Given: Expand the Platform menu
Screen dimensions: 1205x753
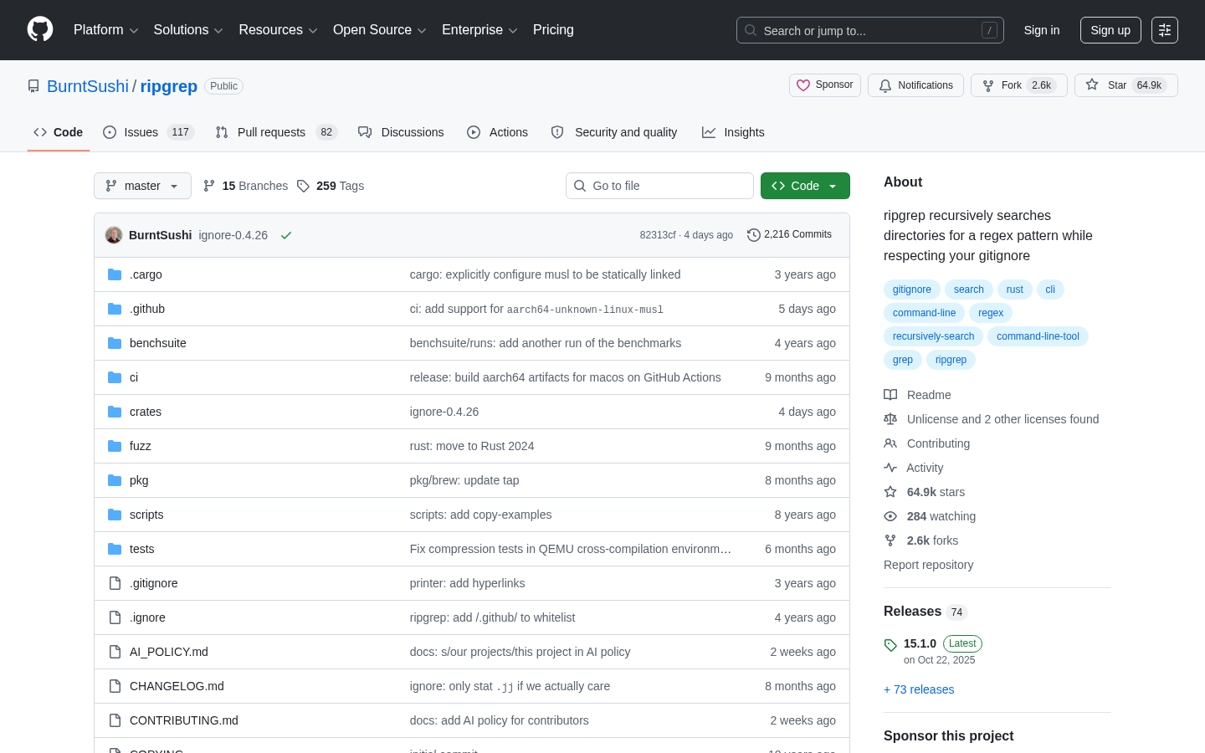Looking at the screenshot, I should coord(105,30).
